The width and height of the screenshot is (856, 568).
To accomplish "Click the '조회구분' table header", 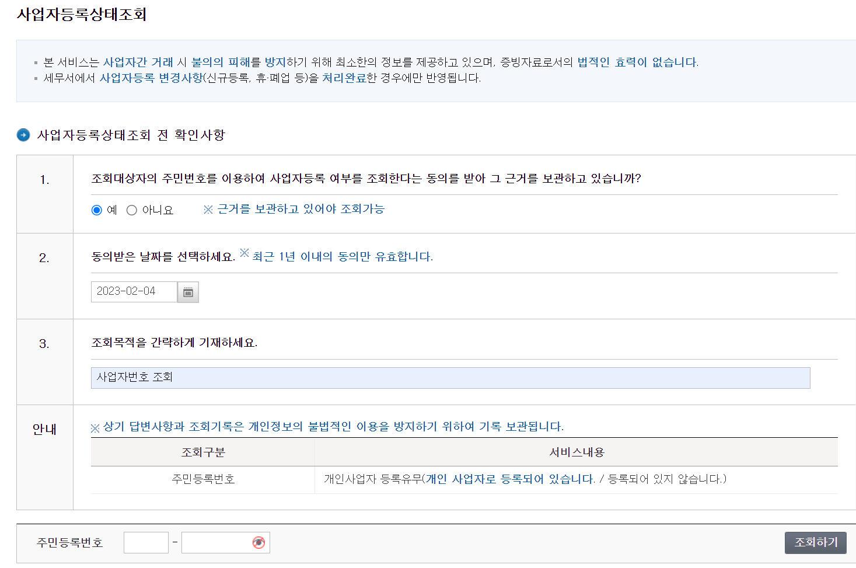I will tap(203, 452).
